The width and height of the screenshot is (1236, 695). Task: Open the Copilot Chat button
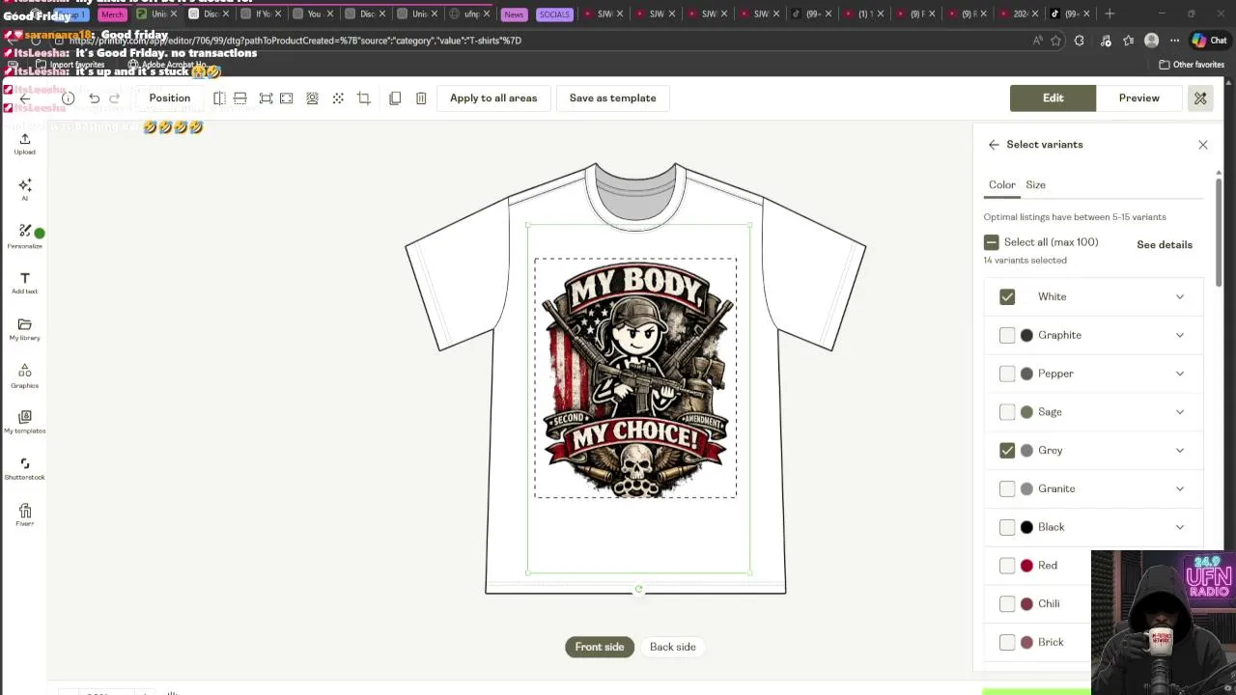point(1209,41)
